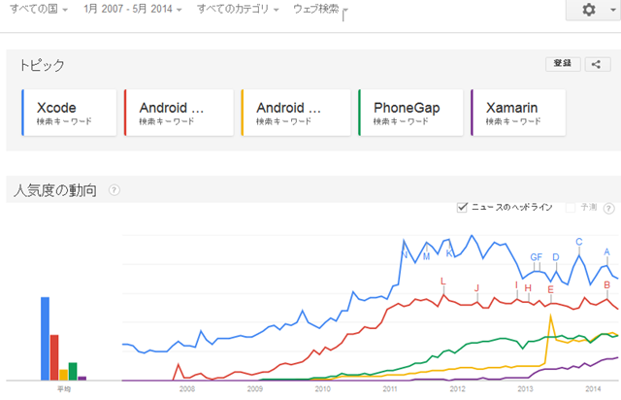Select the Xcode search term card
This screenshot has height=400, width=621.
click(69, 113)
